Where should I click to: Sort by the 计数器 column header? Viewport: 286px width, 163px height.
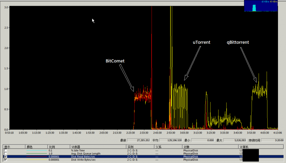click(98, 147)
